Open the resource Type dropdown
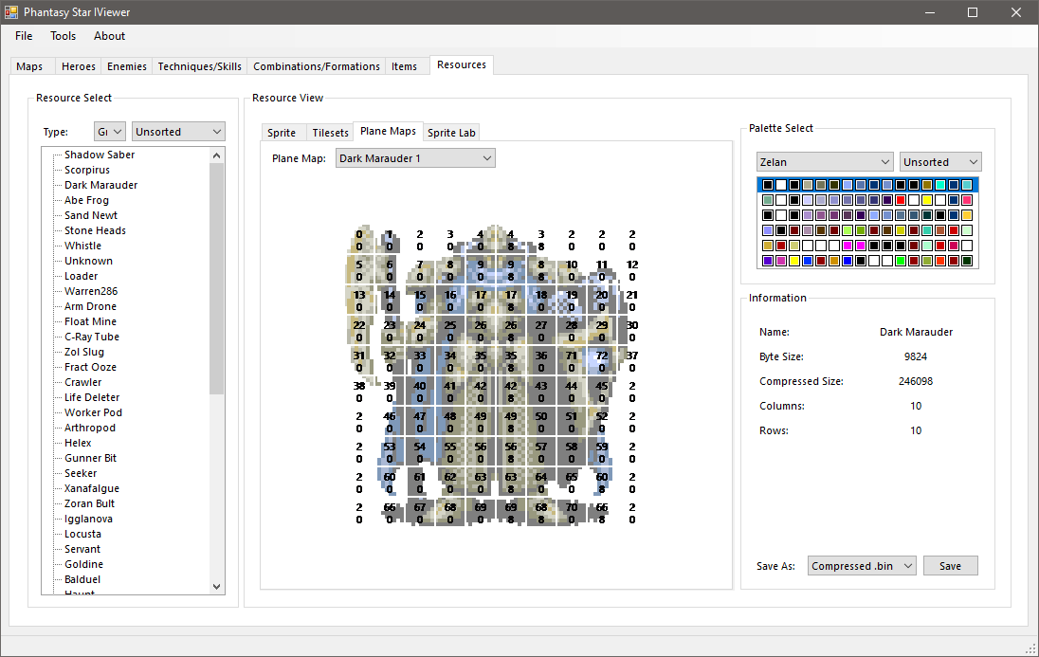Screen dimensions: 1039x657 coord(109,131)
